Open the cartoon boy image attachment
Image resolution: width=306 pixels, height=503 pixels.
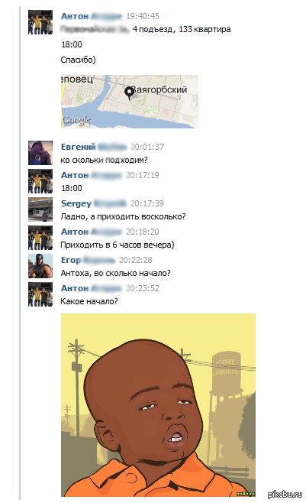(x=159, y=405)
